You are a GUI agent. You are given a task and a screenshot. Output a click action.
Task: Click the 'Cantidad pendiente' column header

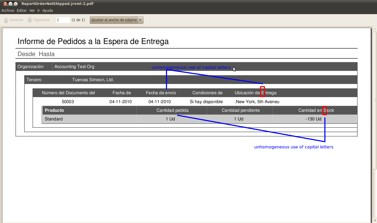coord(241,110)
